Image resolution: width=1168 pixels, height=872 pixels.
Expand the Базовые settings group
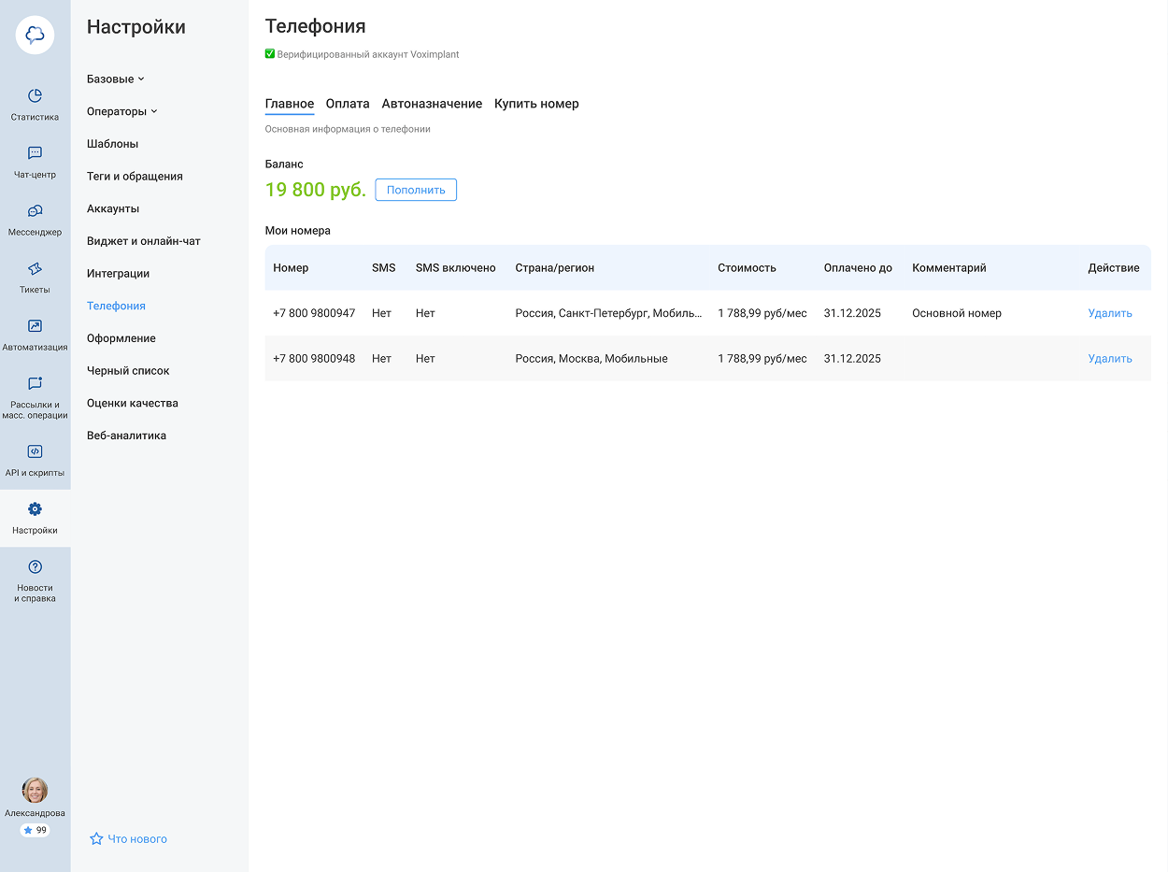click(x=115, y=79)
